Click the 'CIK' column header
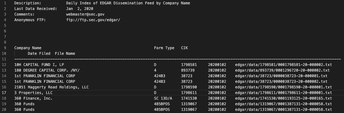 click(185, 48)
